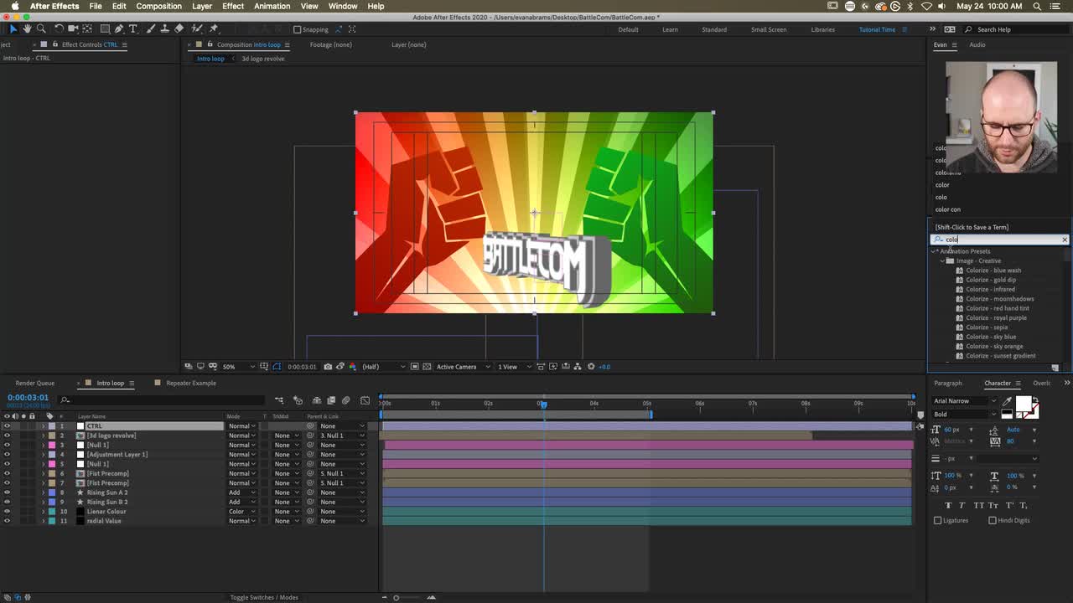Hide the CTRL layer
The height and width of the screenshot is (603, 1073).
[x=7, y=426]
